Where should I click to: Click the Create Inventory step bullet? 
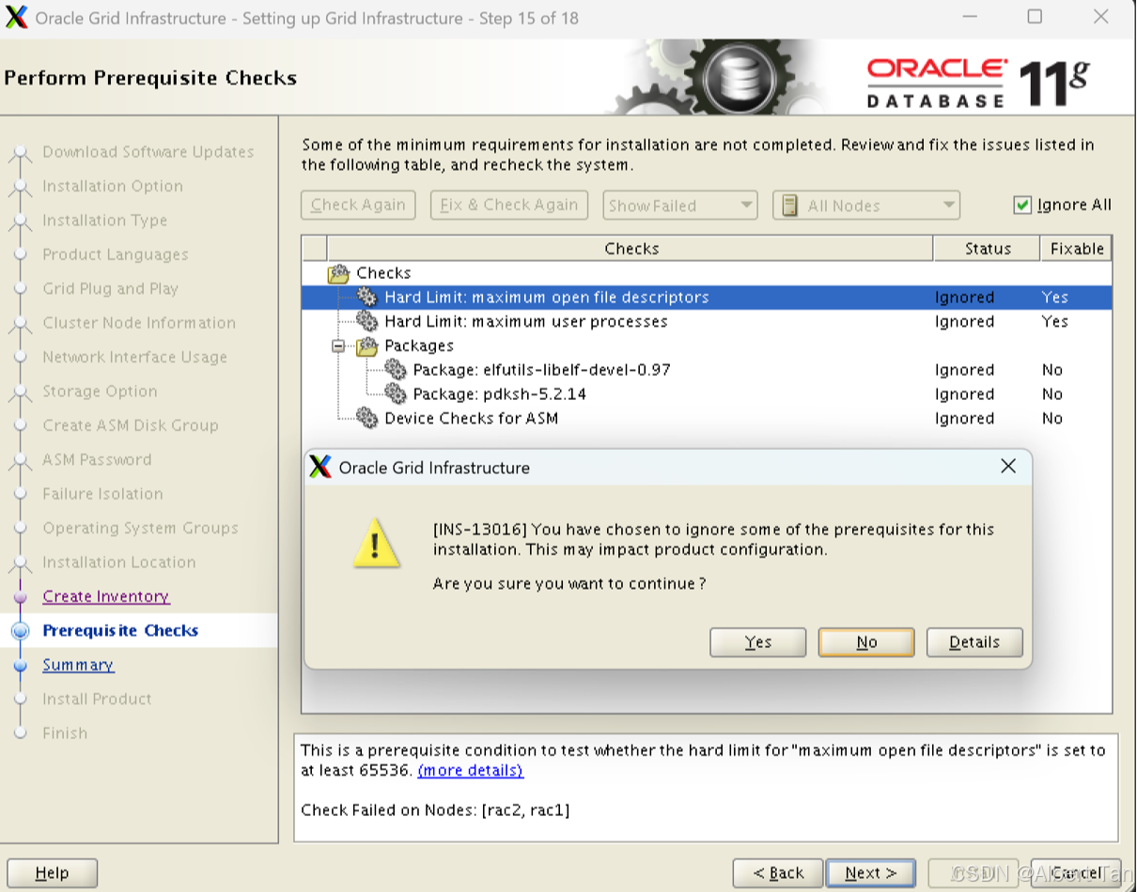pos(21,597)
